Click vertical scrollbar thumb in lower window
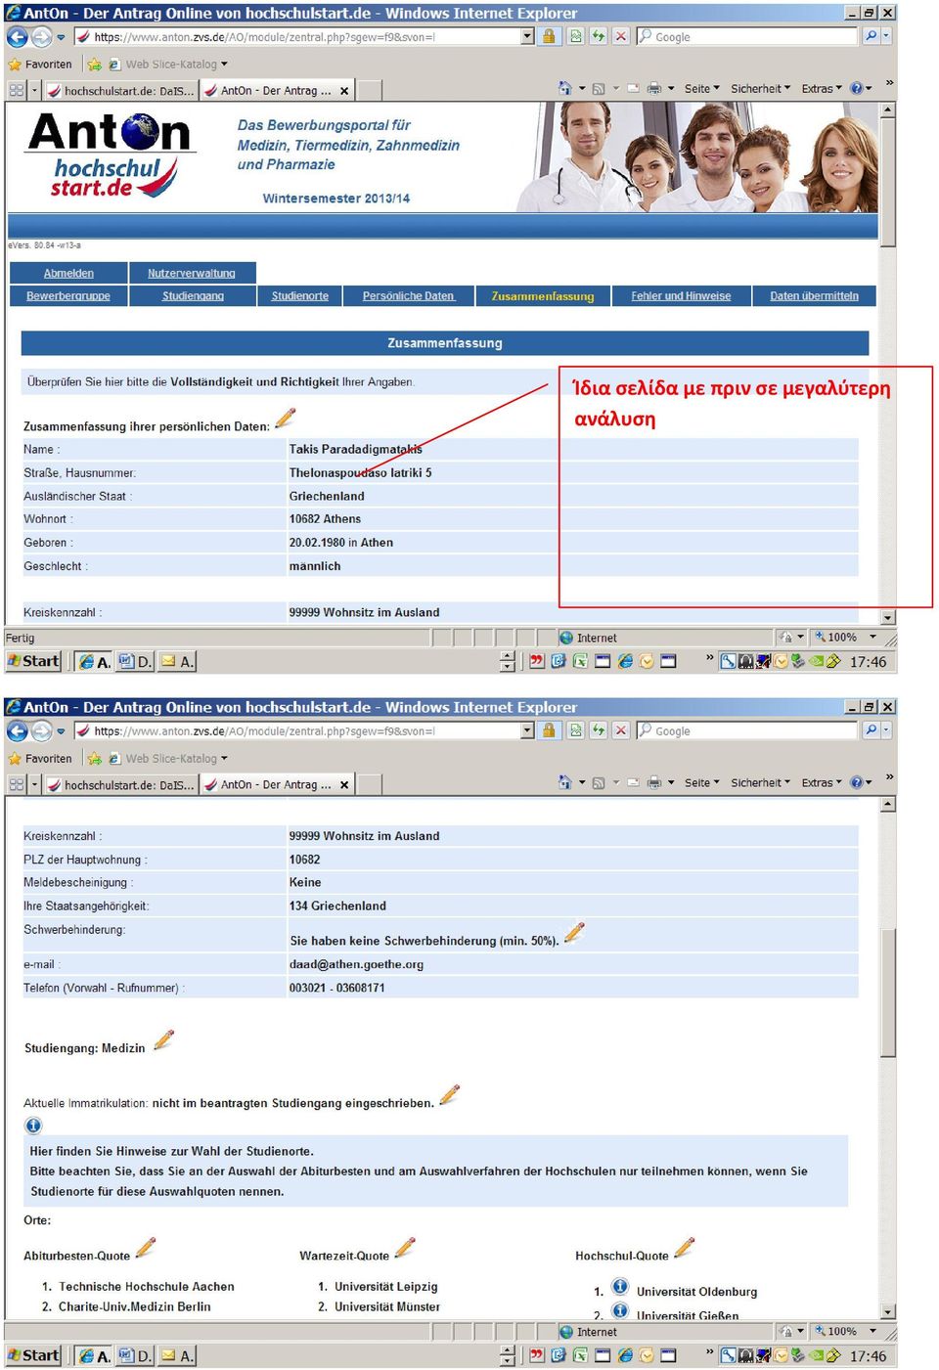939x1370 pixels. click(x=888, y=991)
